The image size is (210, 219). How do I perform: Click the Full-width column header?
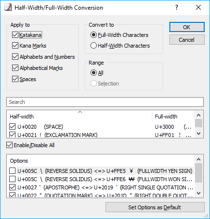(x=173, y=117)
